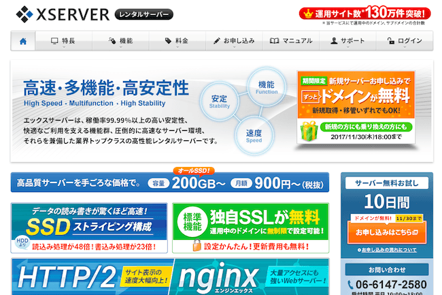This screenshot has width=442, height=295.
Task: Open the 特長 menu
Action: (64, 41)
